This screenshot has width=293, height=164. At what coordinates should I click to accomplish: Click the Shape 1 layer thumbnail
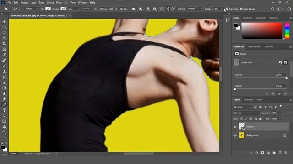[242, 127]
